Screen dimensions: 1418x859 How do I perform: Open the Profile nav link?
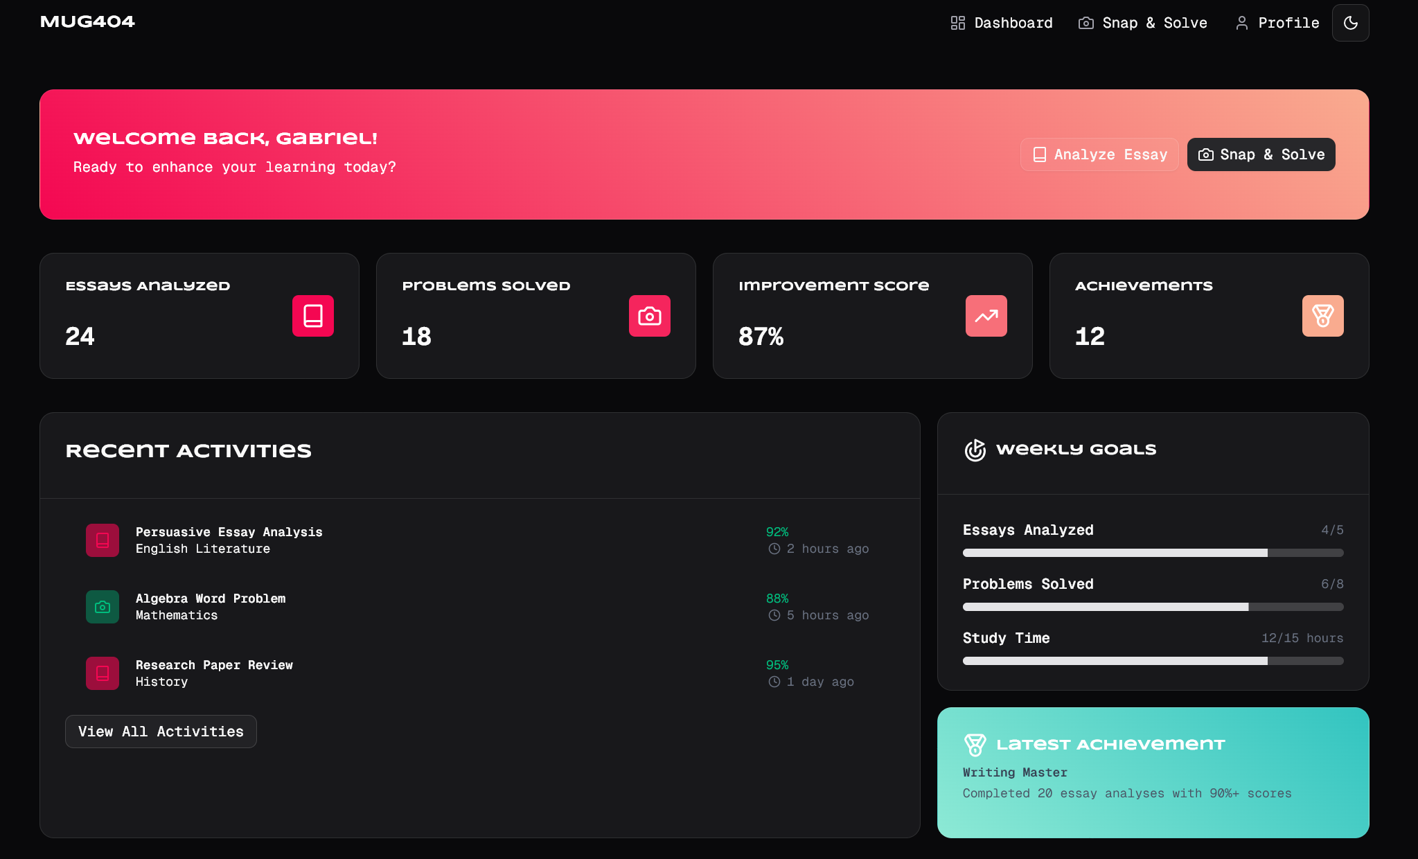click(x=1277, y=23)
